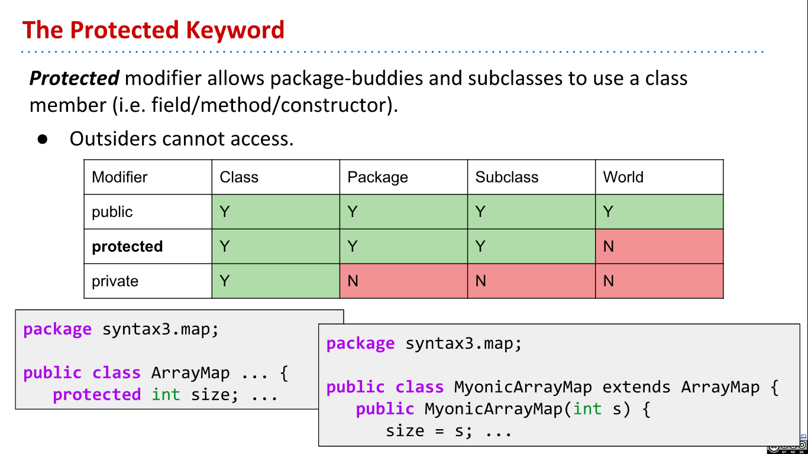Select the bold "protected" row label
Screen dimensions: 808x454
127,247
